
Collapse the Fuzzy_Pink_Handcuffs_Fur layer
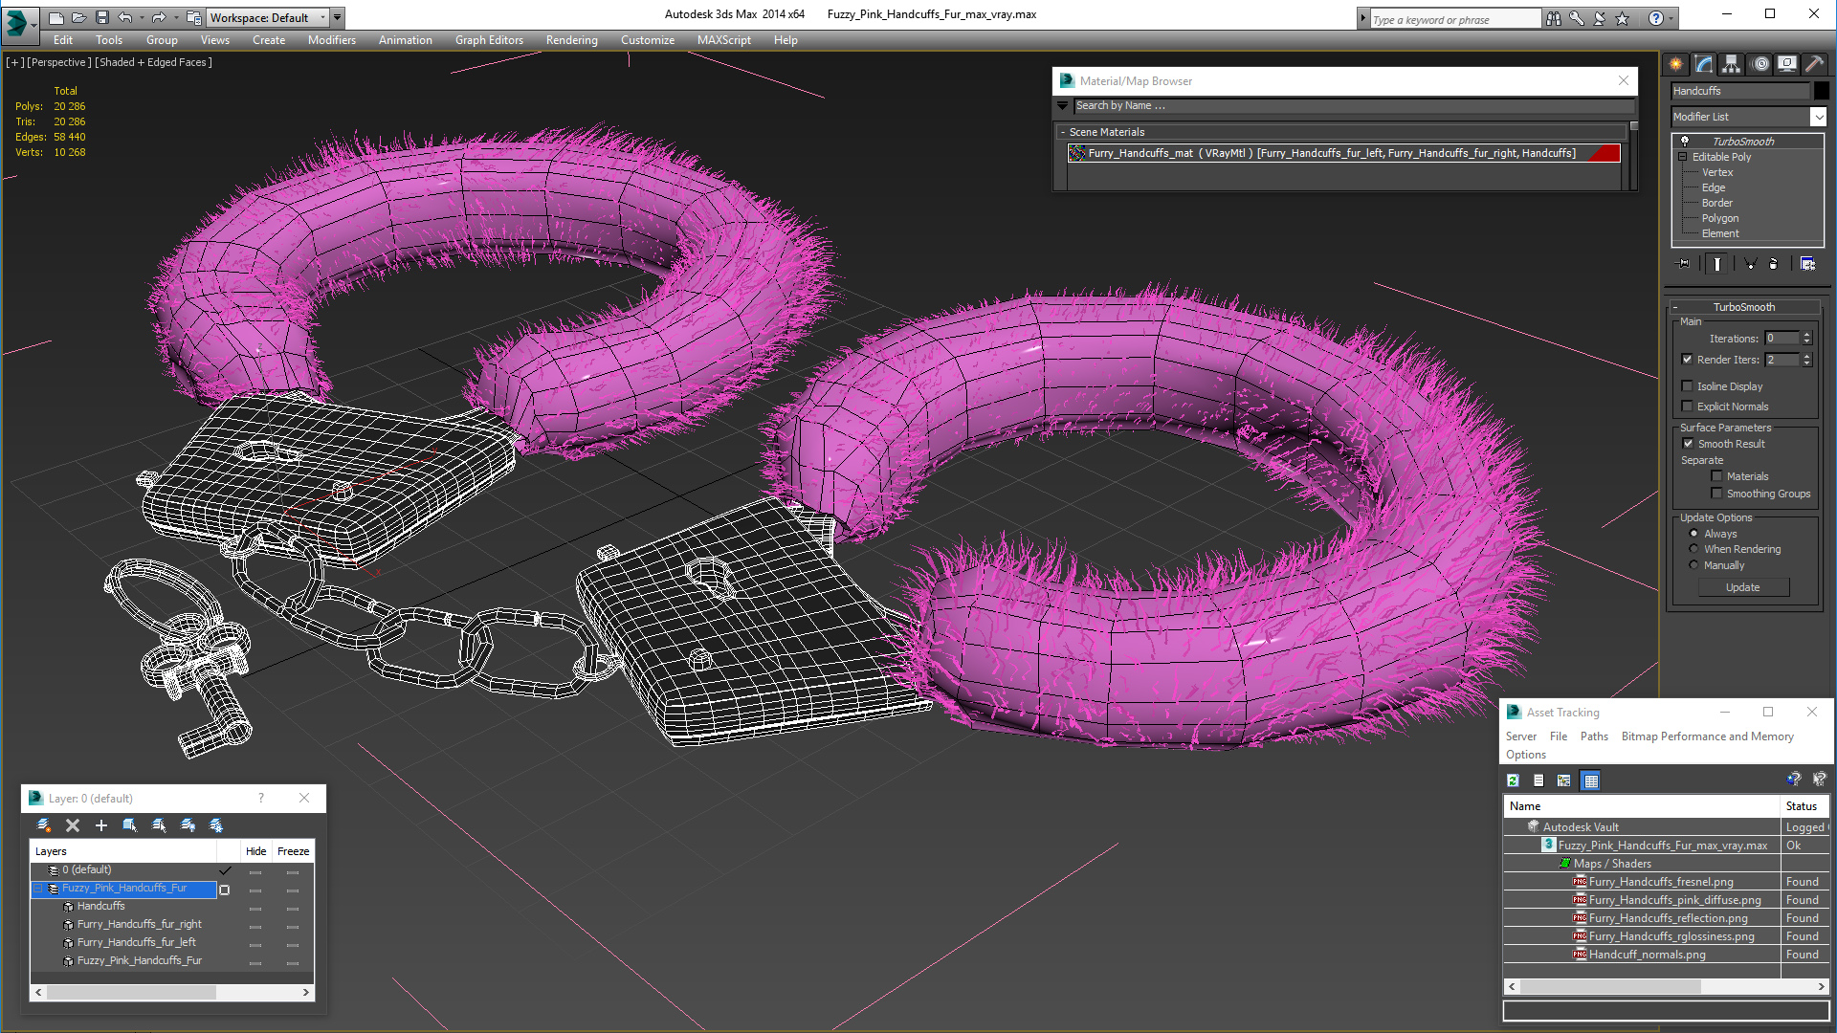(38, 889)
